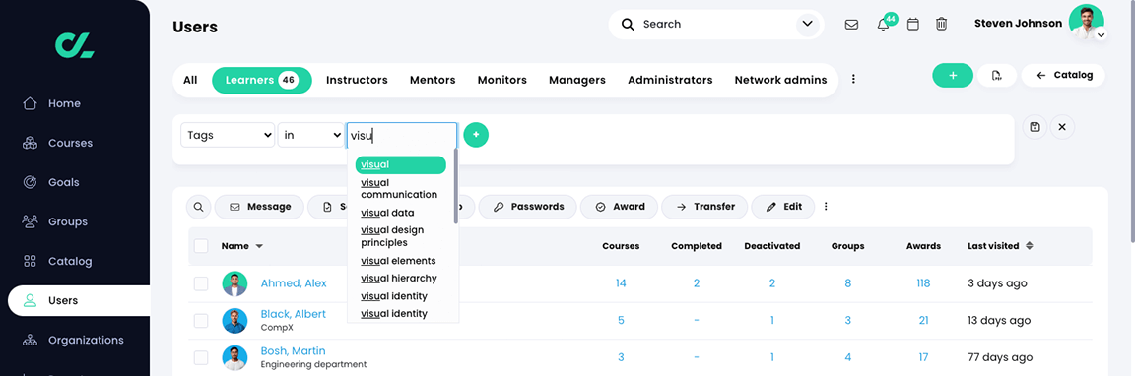Screen dimensions: 1135x376
Task: Check the box for Black, Albert
Action: (x=201, y=320)
